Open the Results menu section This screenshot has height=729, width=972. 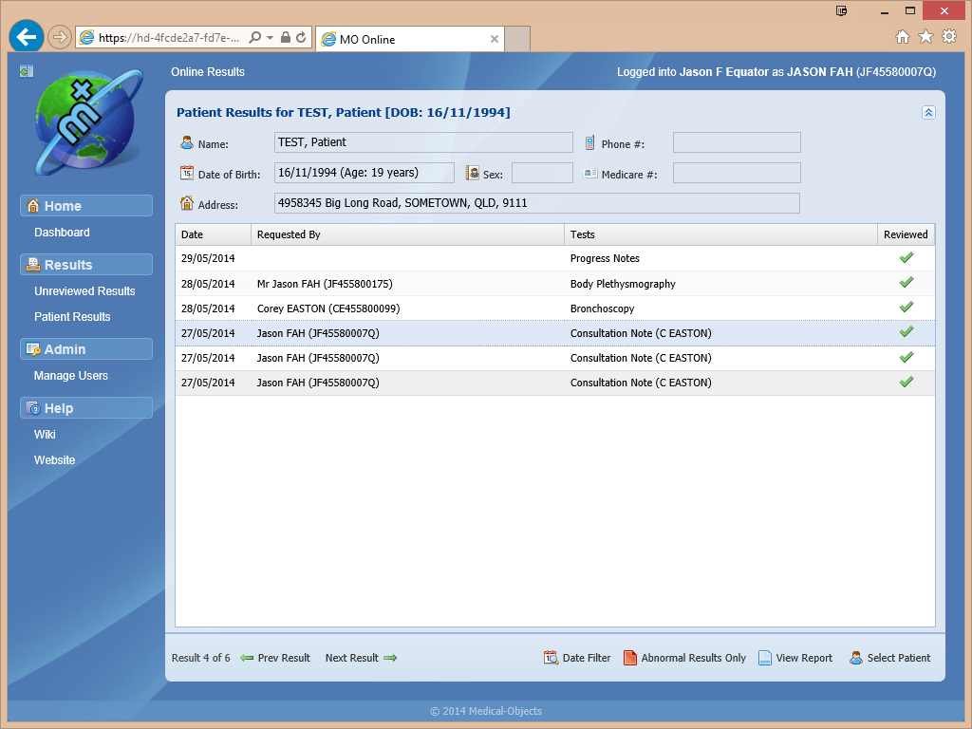click(86, 265)
